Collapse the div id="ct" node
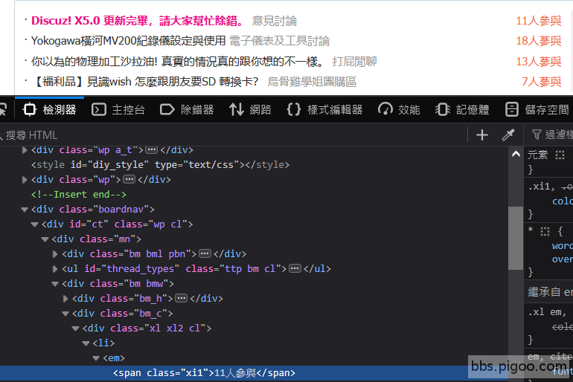Image resolution: width=573 pixels, height=382 pixels. [35, 224]
